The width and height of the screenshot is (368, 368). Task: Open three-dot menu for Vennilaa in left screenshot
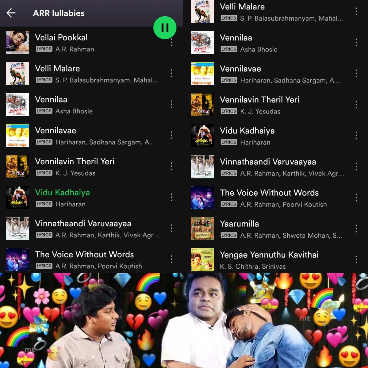171,104
